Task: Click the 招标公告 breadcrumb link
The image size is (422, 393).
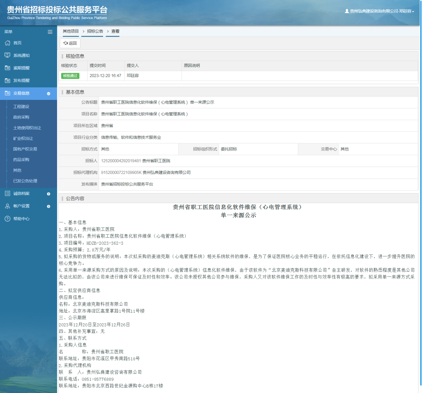Action: point(95,31)
